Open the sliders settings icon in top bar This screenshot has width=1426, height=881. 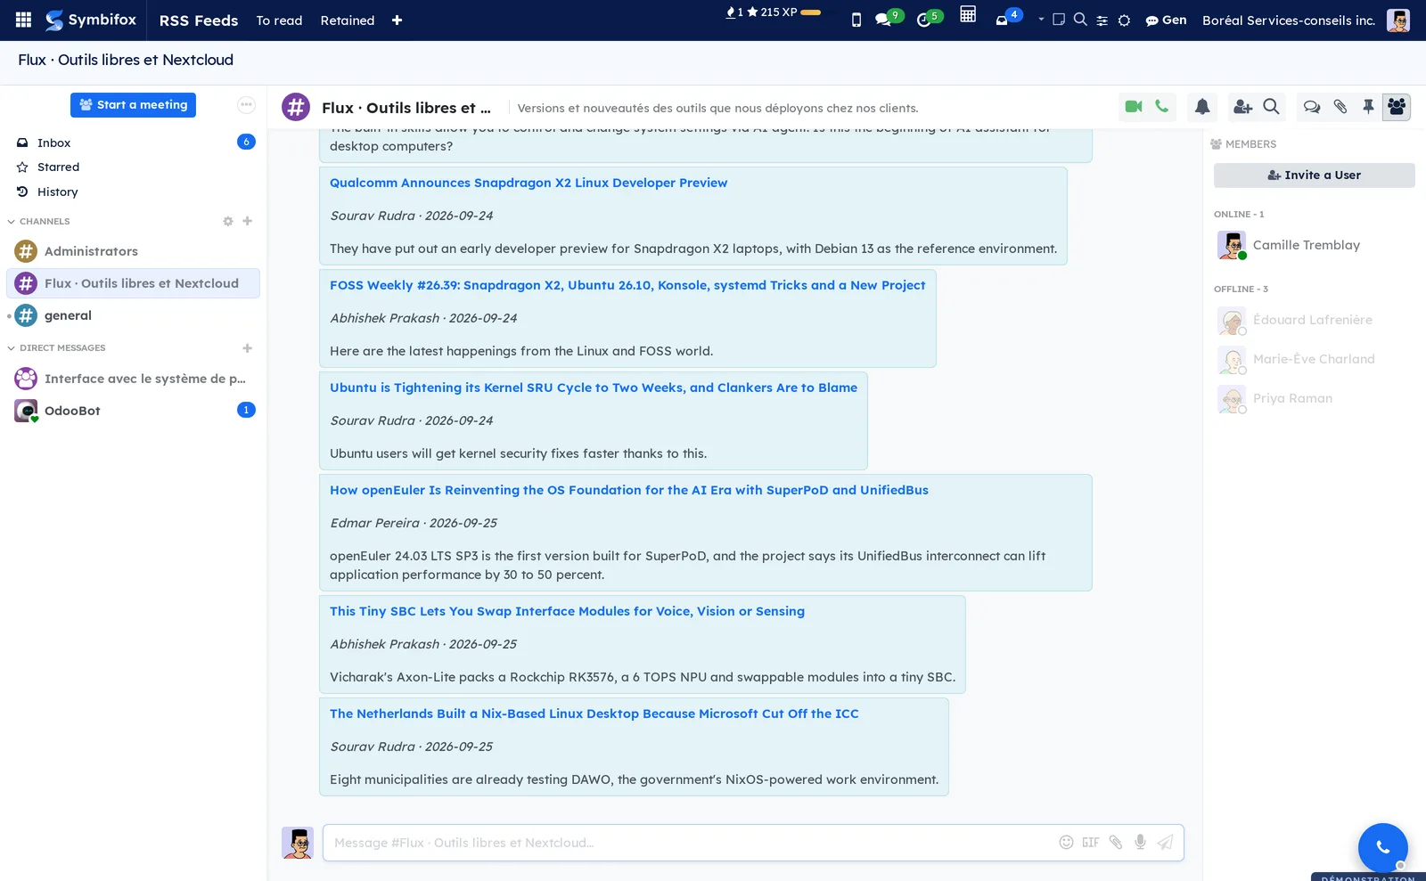click(x=1102, y=20)
